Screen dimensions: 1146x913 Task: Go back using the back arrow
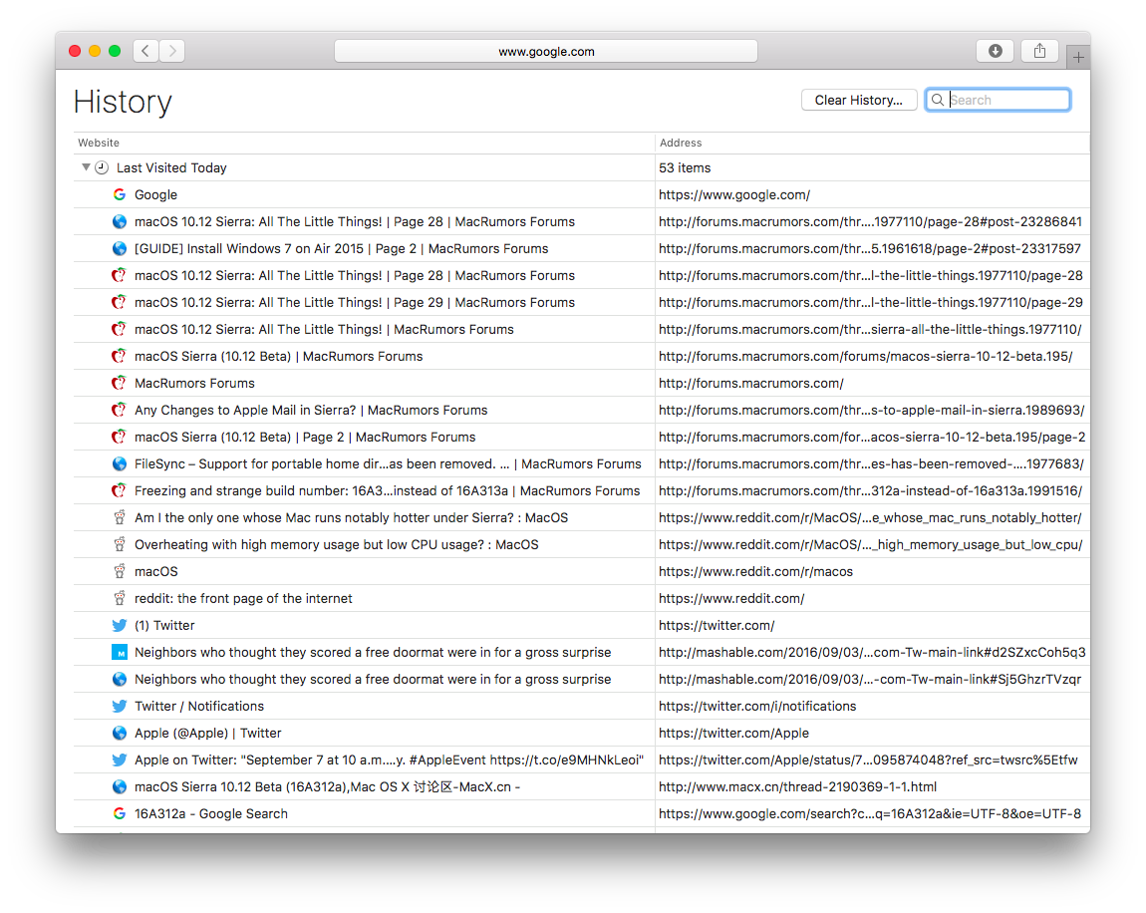coord(145,51)
